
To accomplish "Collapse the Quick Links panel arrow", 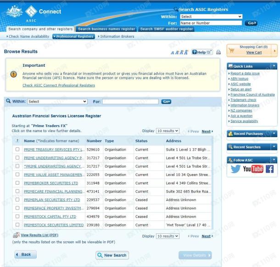I will (x=274, y=66).
